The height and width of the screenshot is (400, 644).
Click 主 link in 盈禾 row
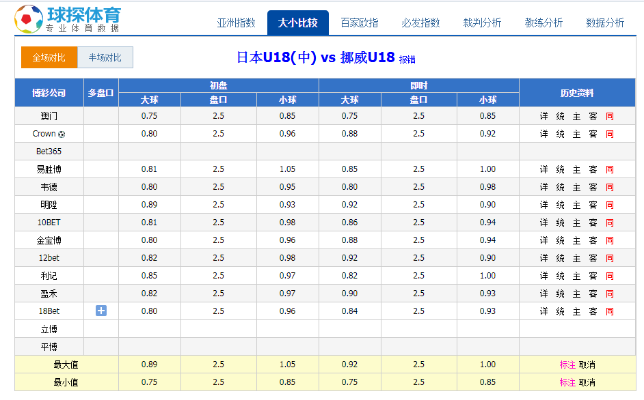[576, 294]
